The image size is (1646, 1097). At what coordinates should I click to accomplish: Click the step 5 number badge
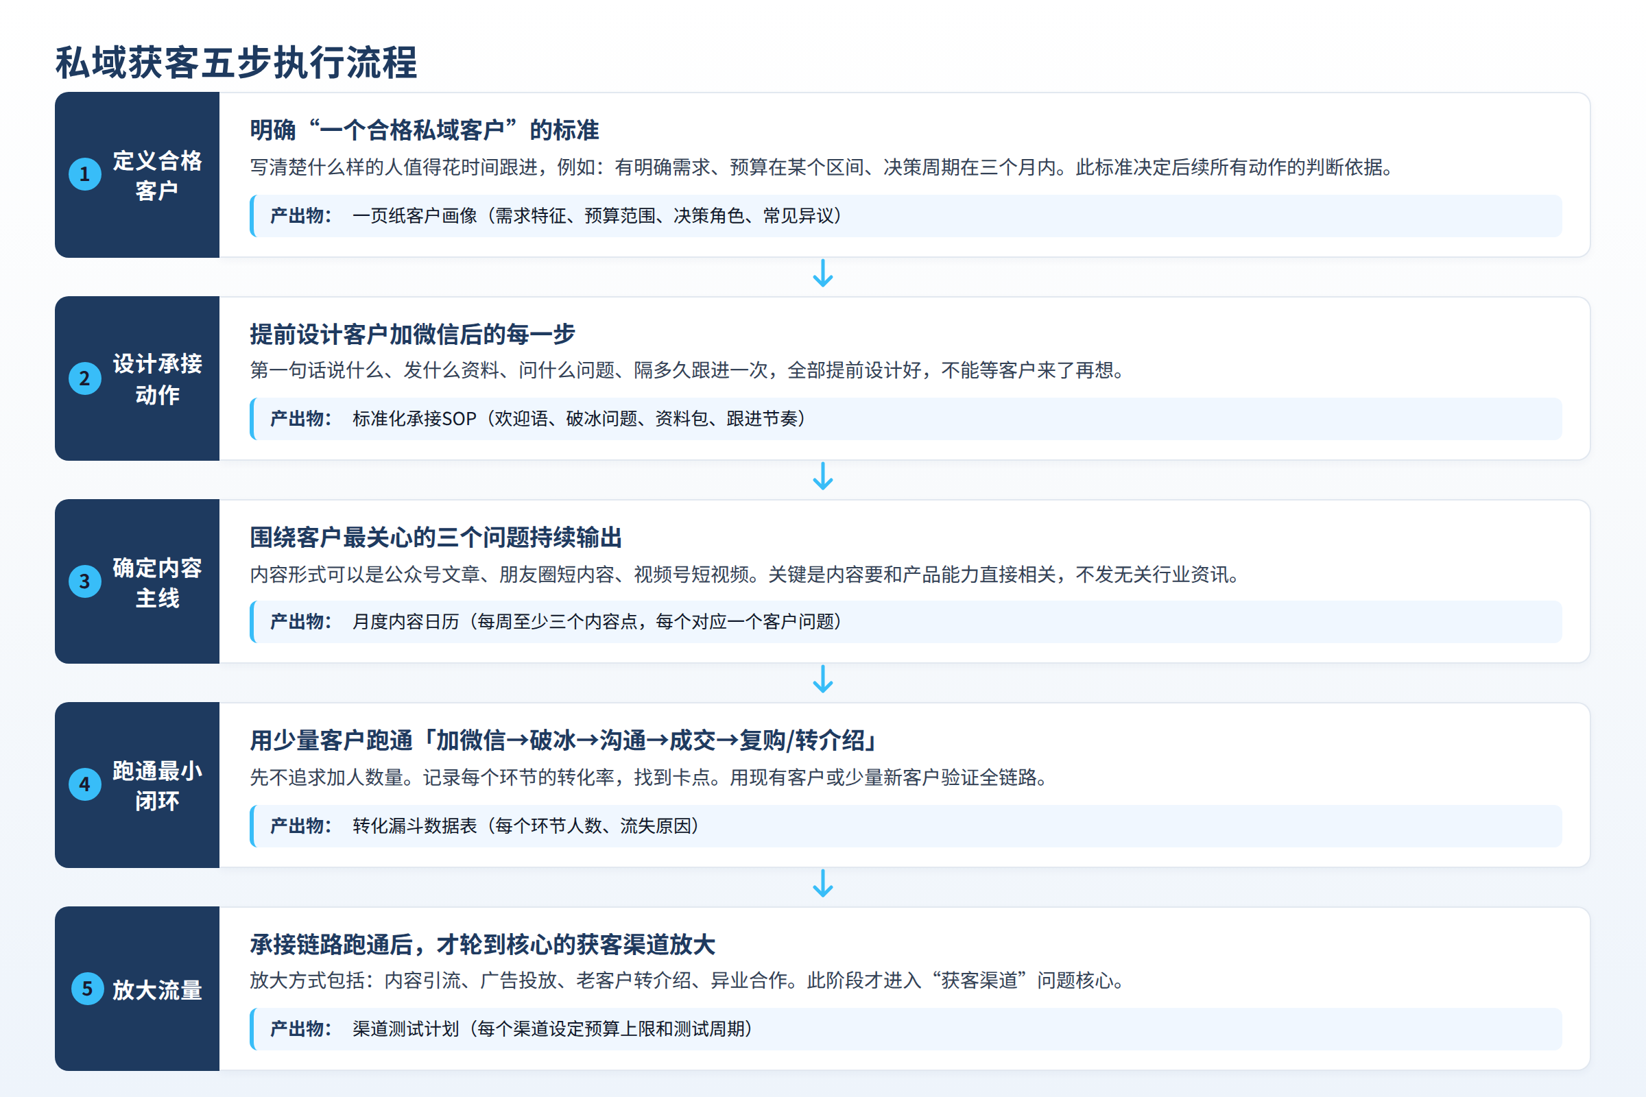pyautogui.click(x=88, y=989)
